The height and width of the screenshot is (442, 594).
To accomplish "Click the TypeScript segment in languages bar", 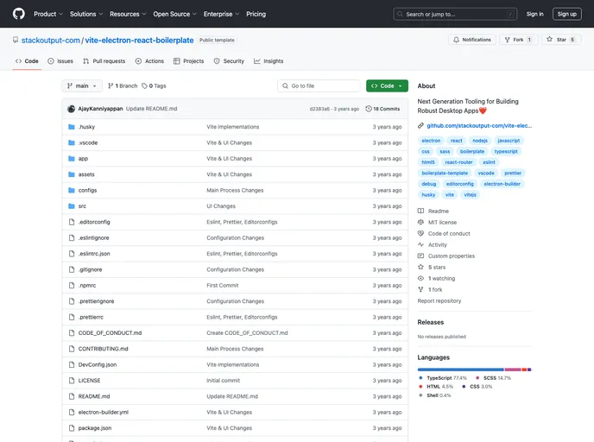I will [x=460, y=369].
